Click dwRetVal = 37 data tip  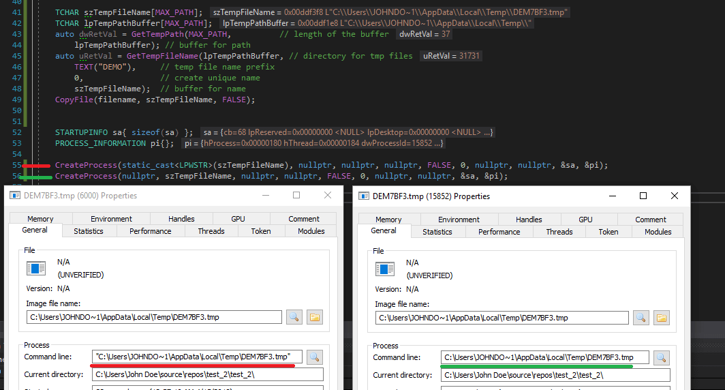425,34
